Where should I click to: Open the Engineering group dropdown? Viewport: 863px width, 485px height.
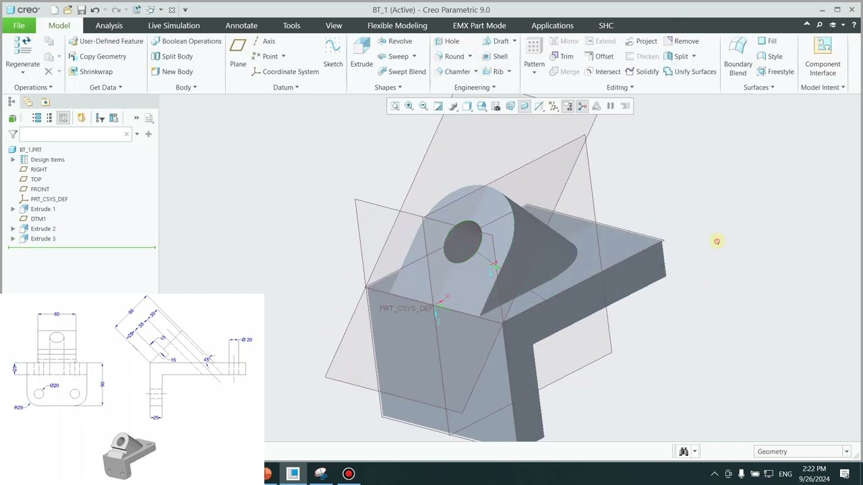tap(475, 88)
